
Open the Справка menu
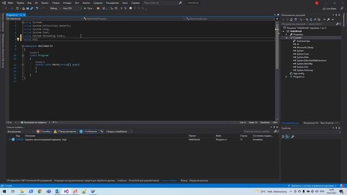(x=135, y=3)
